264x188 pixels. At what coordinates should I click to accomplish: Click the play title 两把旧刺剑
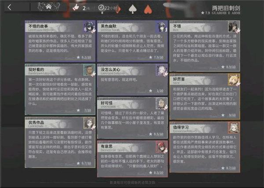click(x=226, y=8)
